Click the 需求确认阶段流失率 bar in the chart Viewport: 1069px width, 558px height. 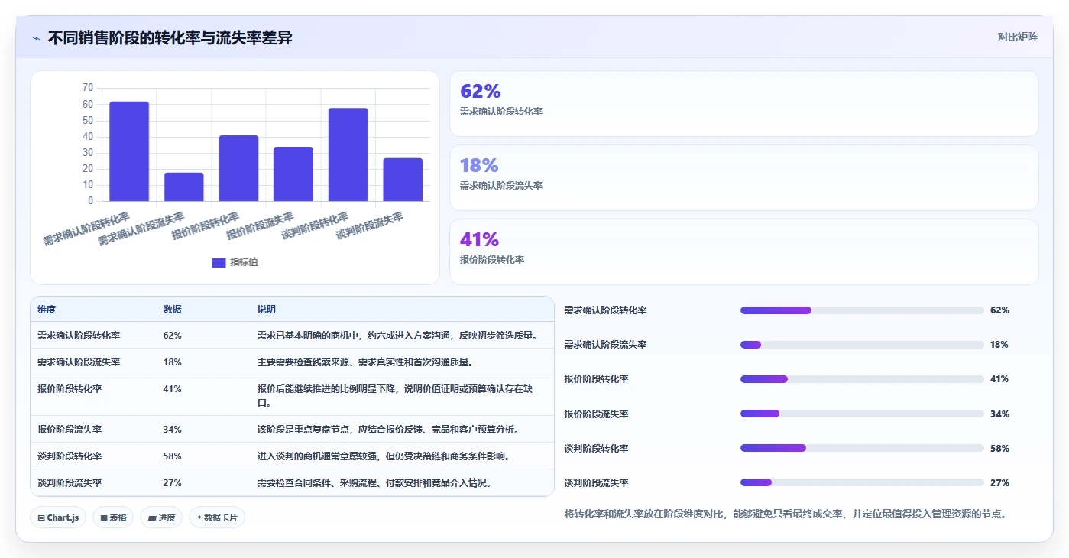pos(184,187)
